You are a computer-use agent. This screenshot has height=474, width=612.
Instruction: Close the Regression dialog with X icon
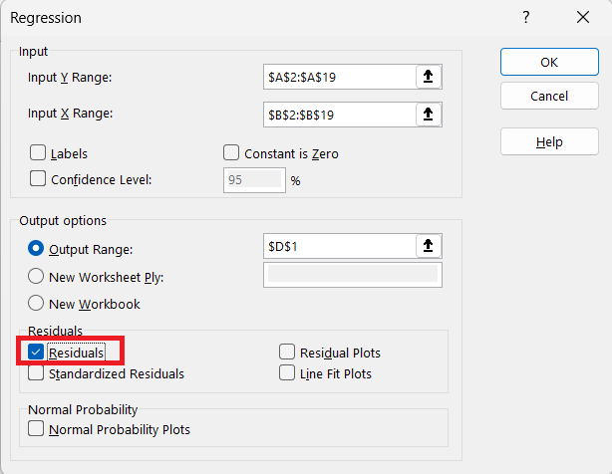tap(583, 17)
